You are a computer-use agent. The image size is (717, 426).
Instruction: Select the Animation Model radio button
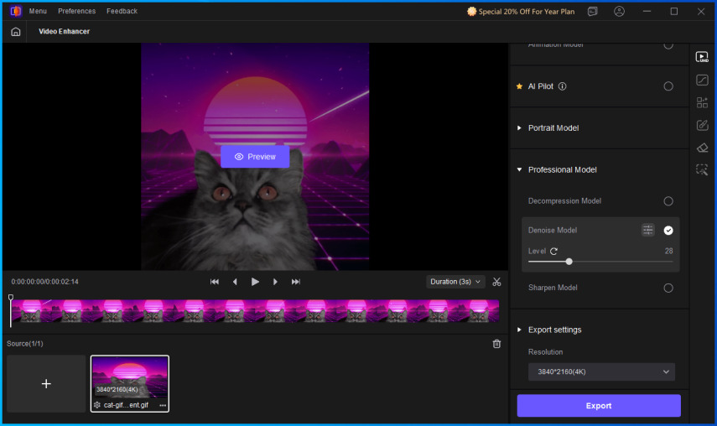click(x=668, y=45)
